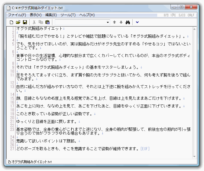Click the [EOF] marker on line 27

click(x=145, y=149)
